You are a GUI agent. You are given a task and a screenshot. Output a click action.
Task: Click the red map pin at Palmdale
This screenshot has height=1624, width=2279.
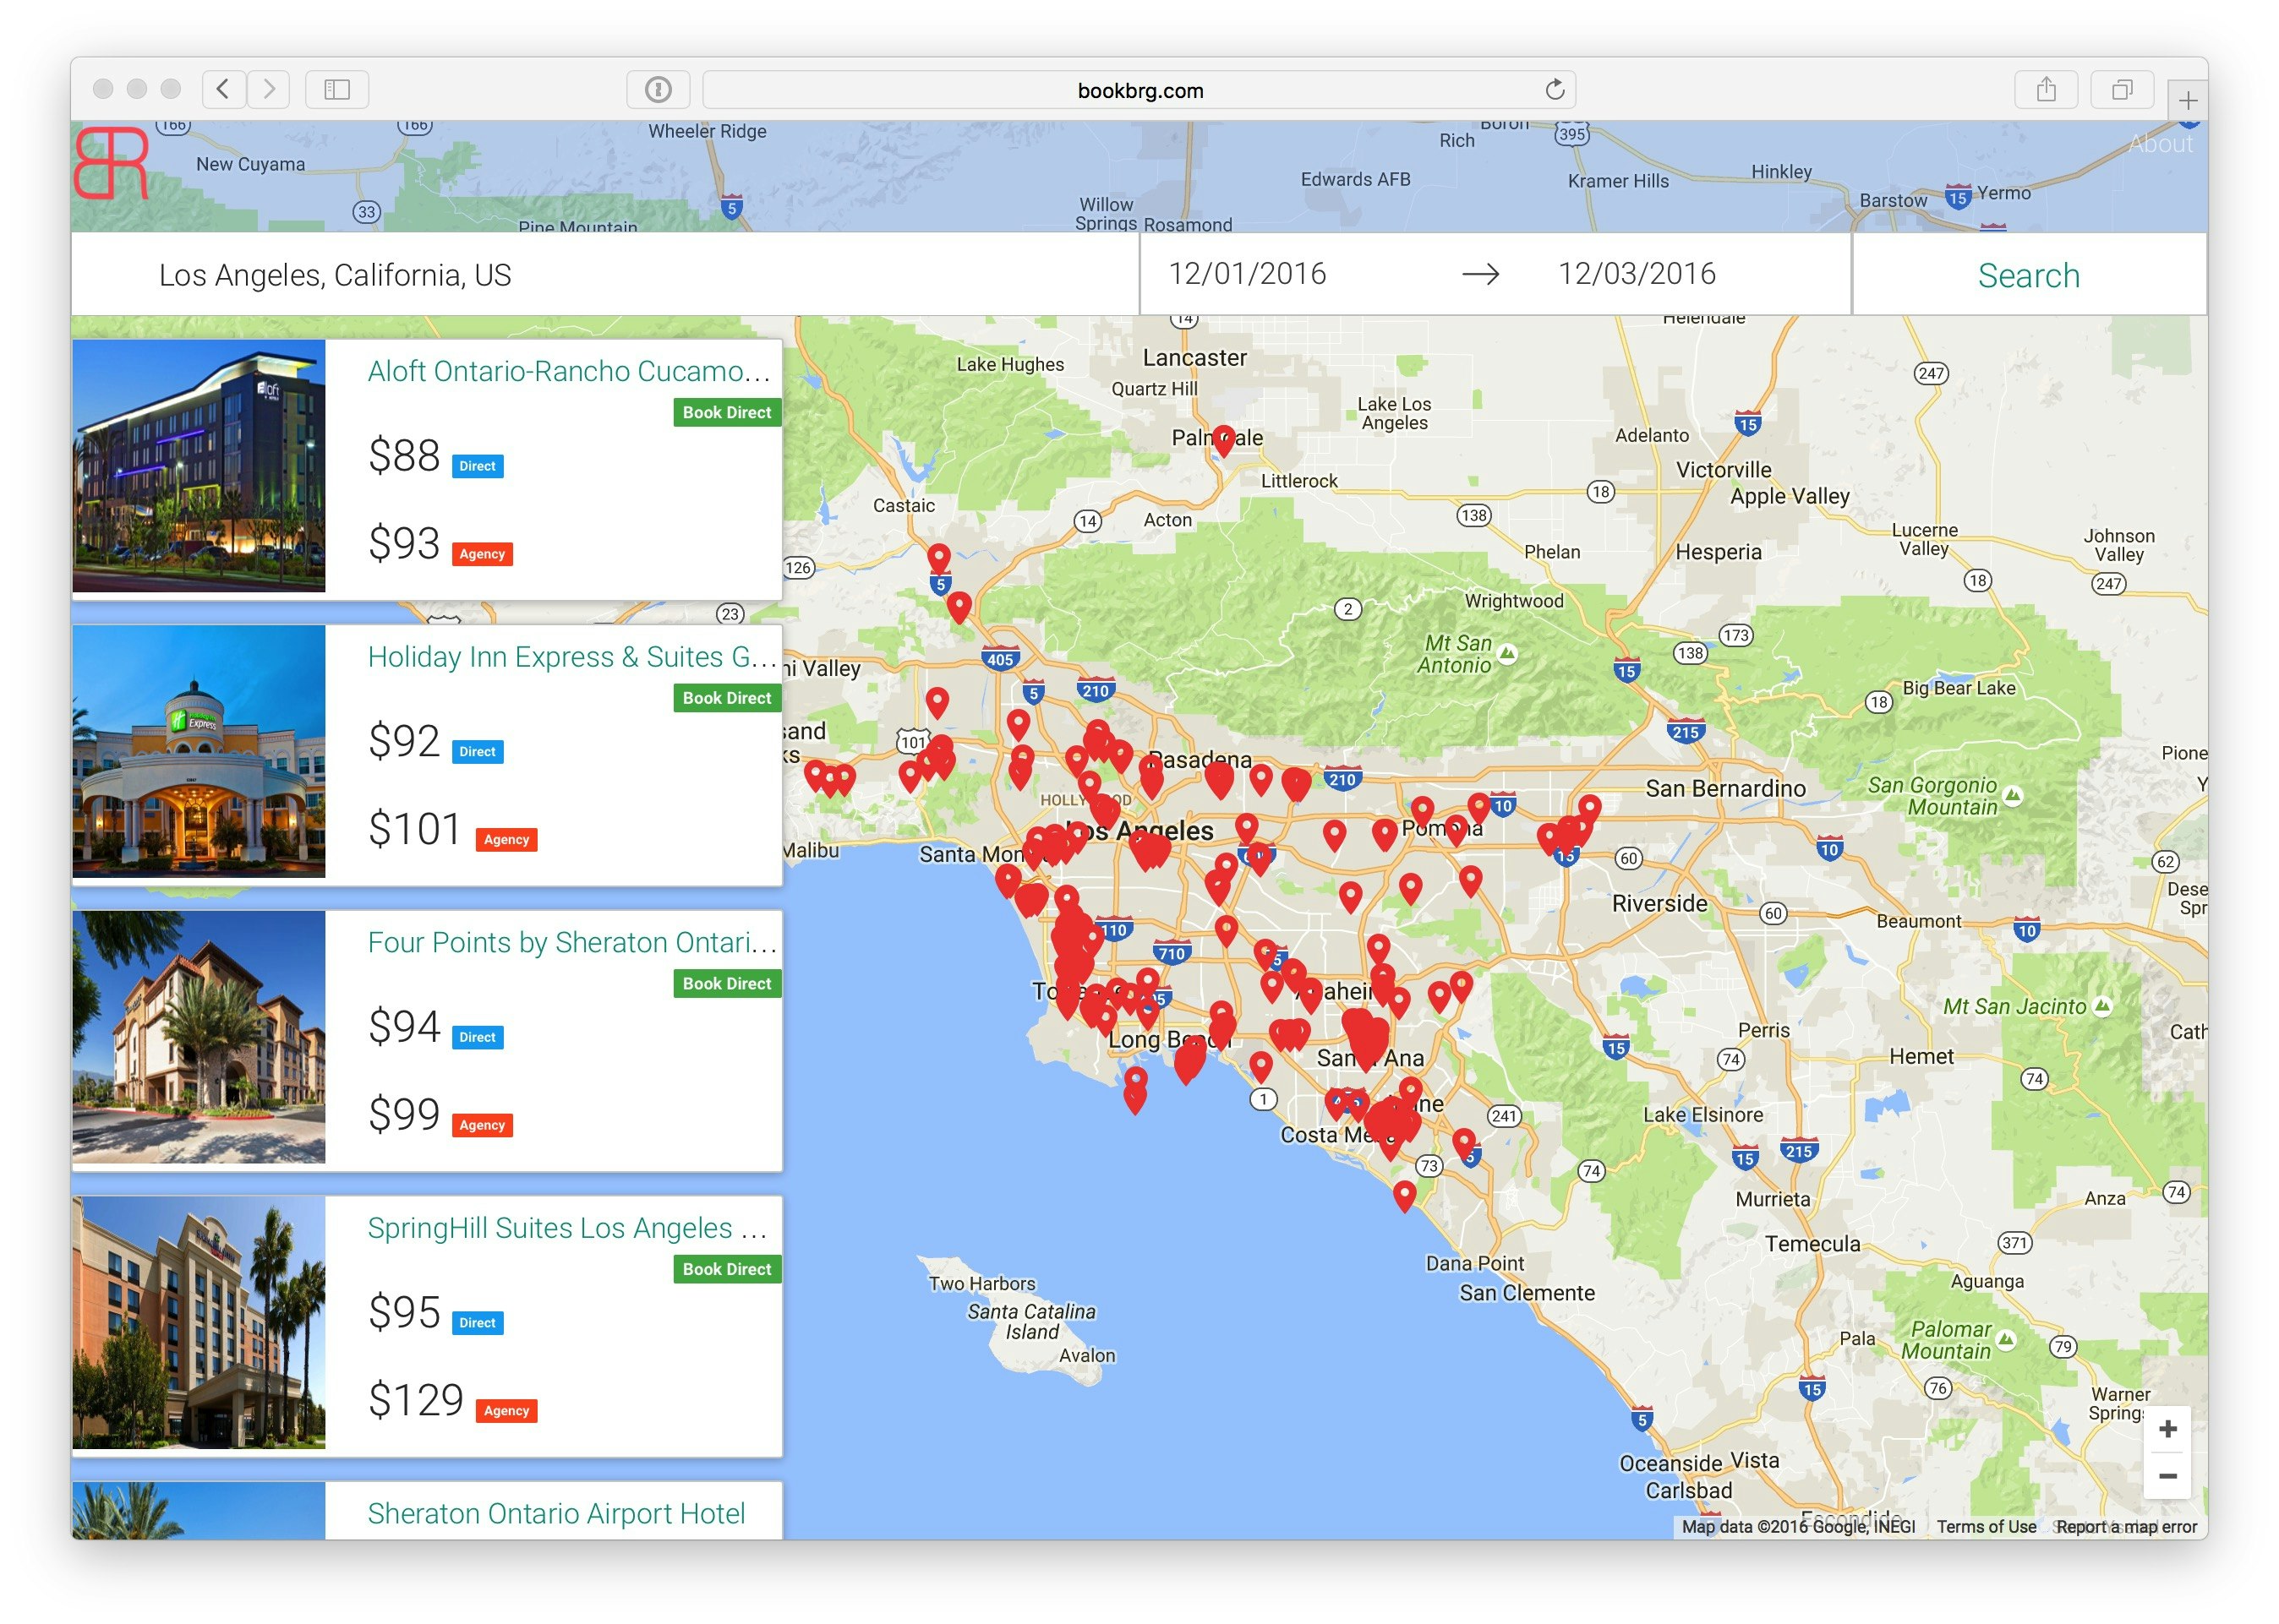coord(1223,439)
